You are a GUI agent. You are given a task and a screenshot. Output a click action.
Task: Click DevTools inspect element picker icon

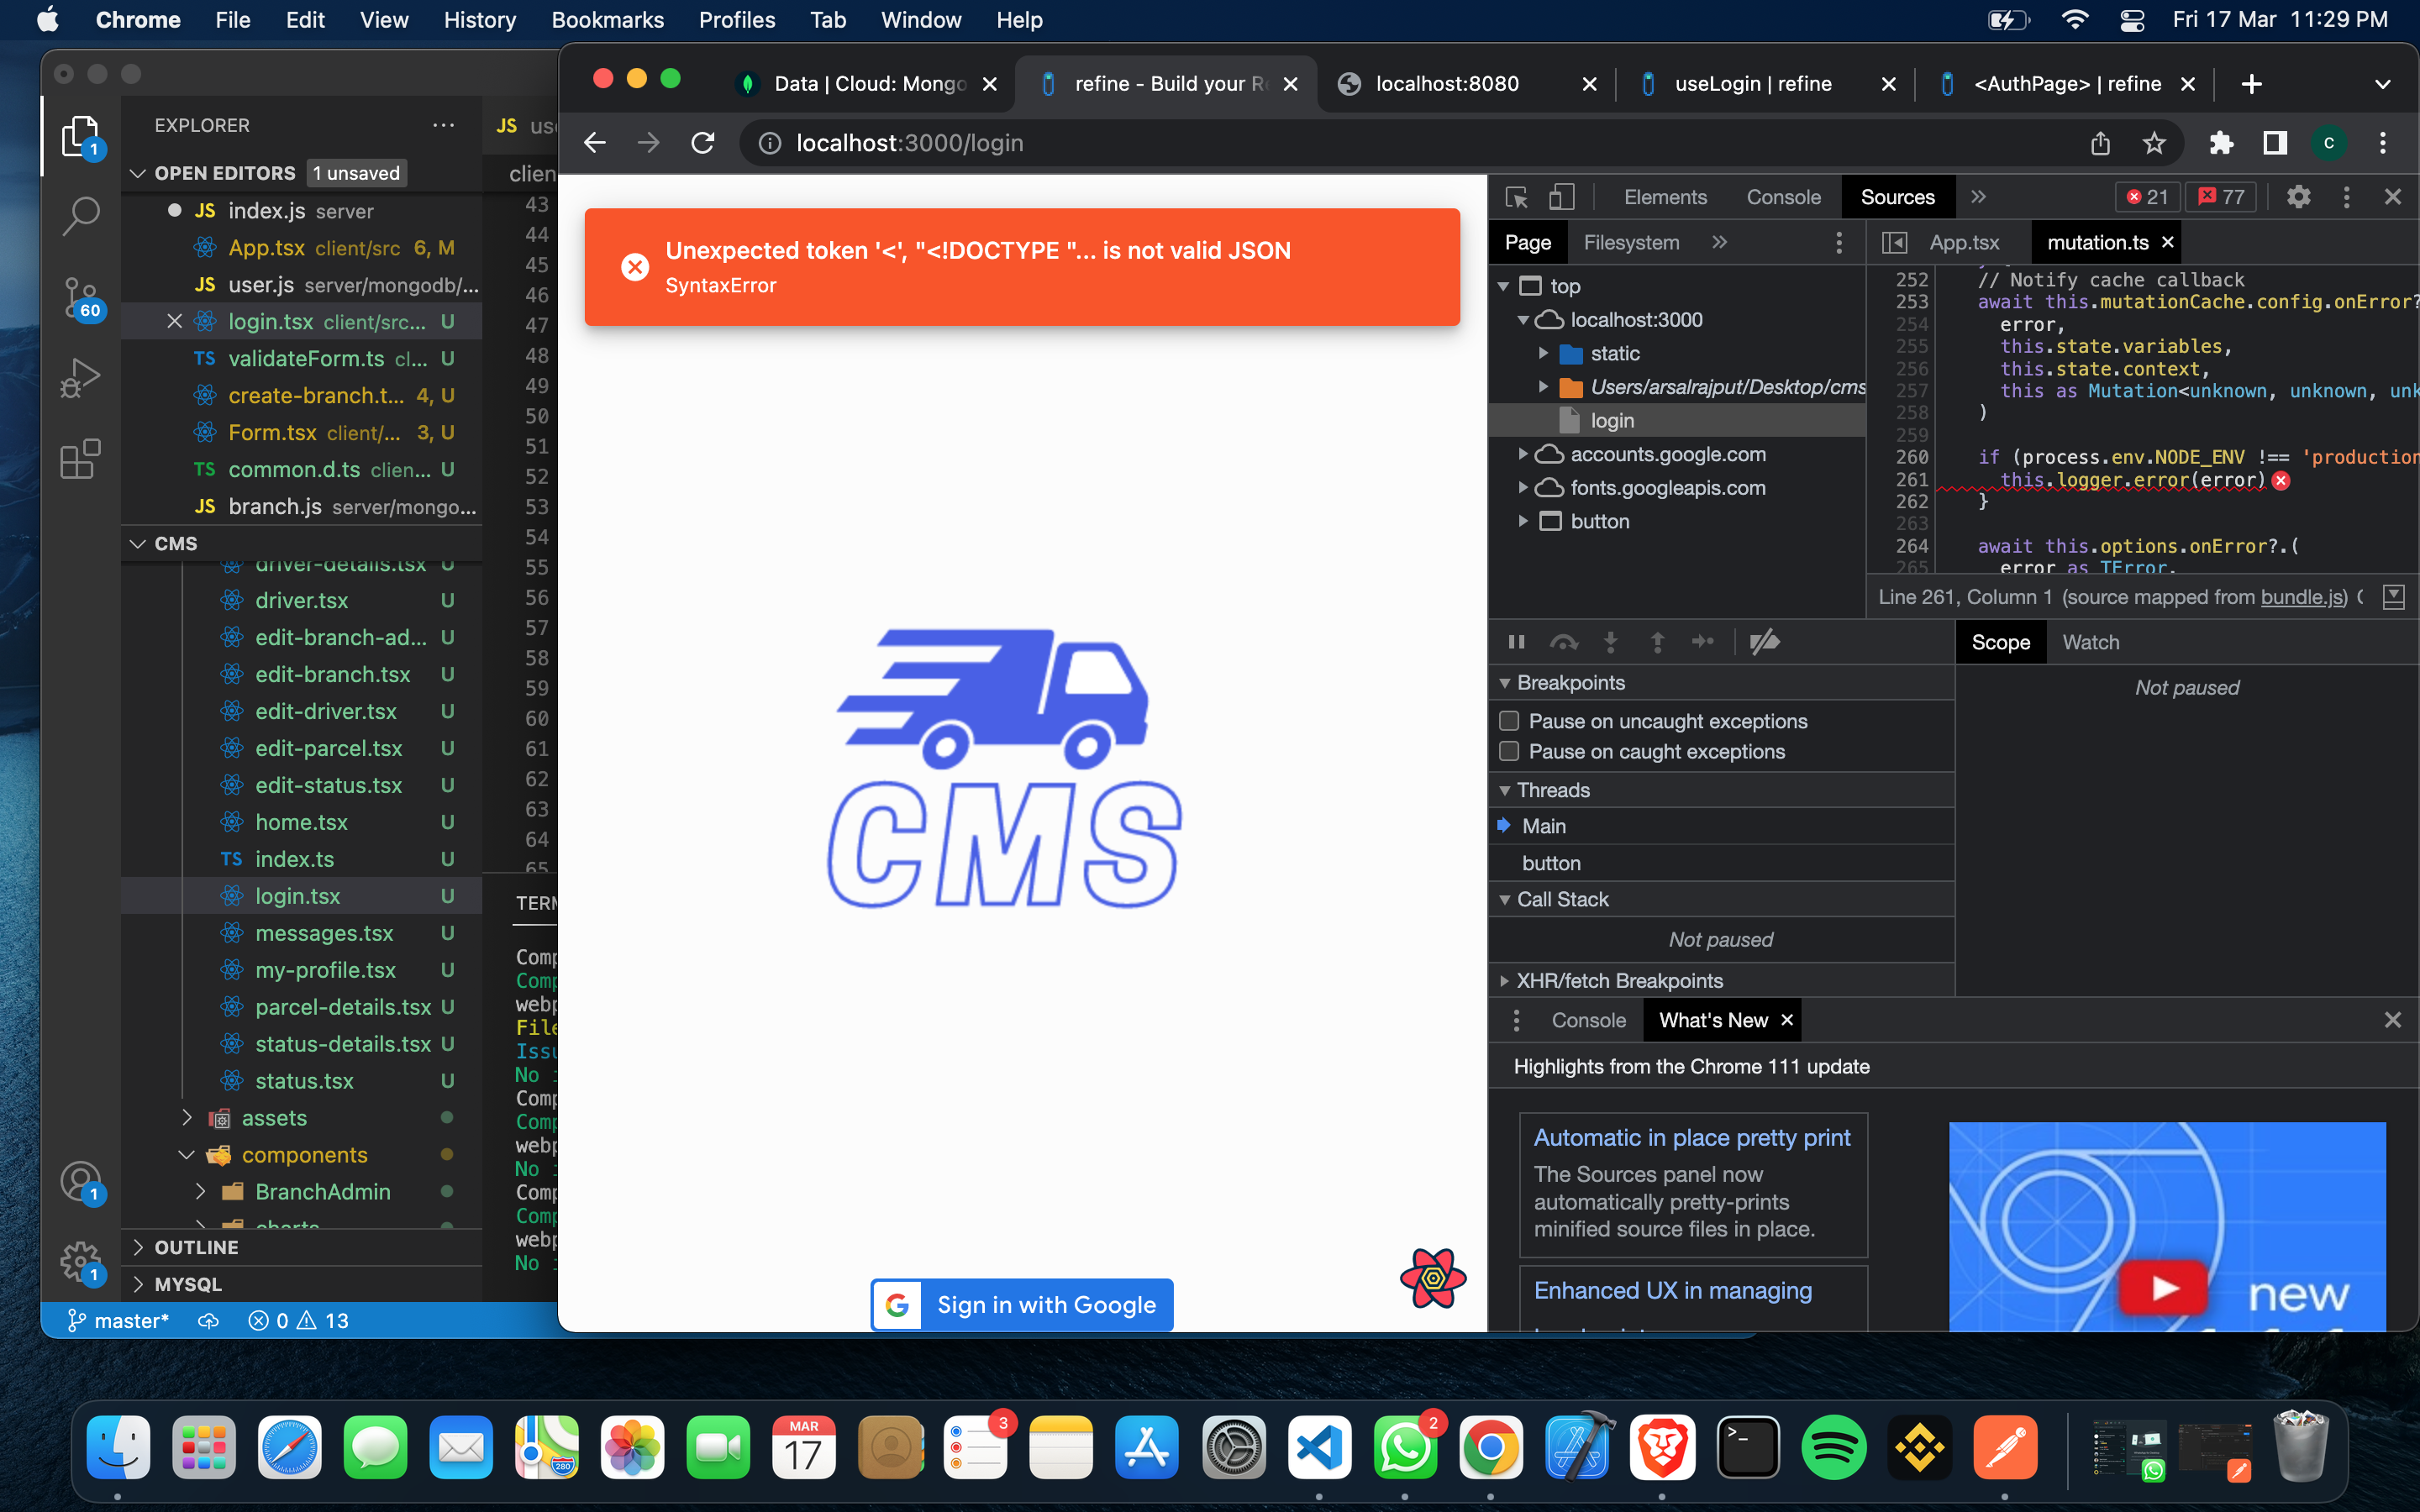pyautogui.click(x=1516, y=197)
